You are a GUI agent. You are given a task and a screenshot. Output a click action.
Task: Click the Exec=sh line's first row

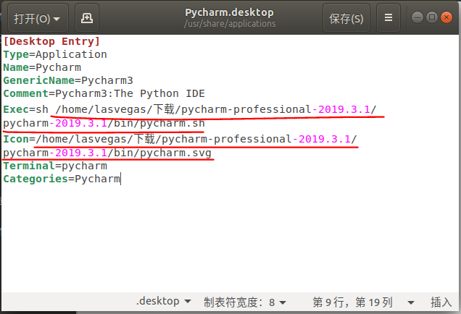tap(190, 109)
